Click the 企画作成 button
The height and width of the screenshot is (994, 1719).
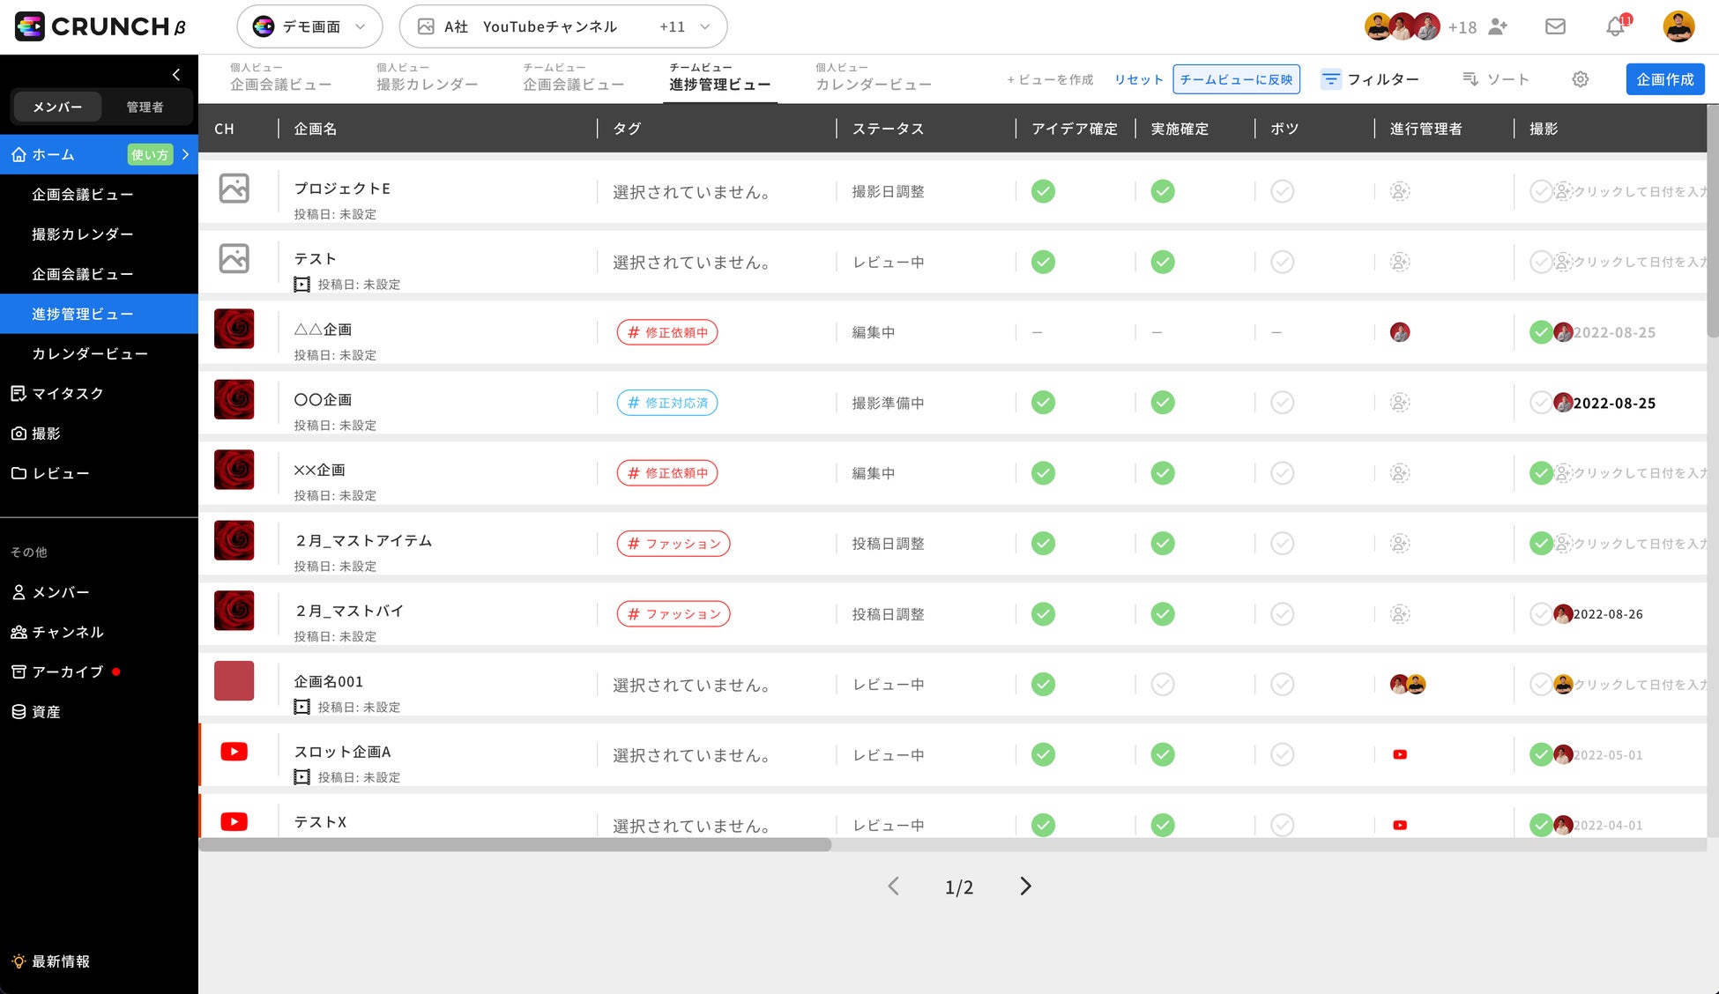[x=1664, y=79]
